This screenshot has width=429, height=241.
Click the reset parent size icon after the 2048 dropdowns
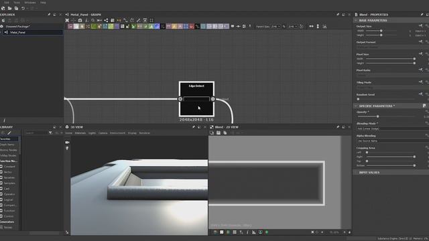[301, 27]
